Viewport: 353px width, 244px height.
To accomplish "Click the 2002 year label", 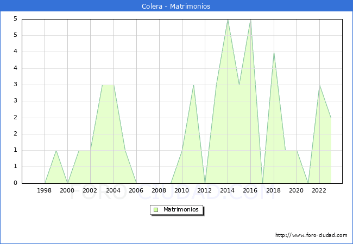I will click(x=90, y=190).
